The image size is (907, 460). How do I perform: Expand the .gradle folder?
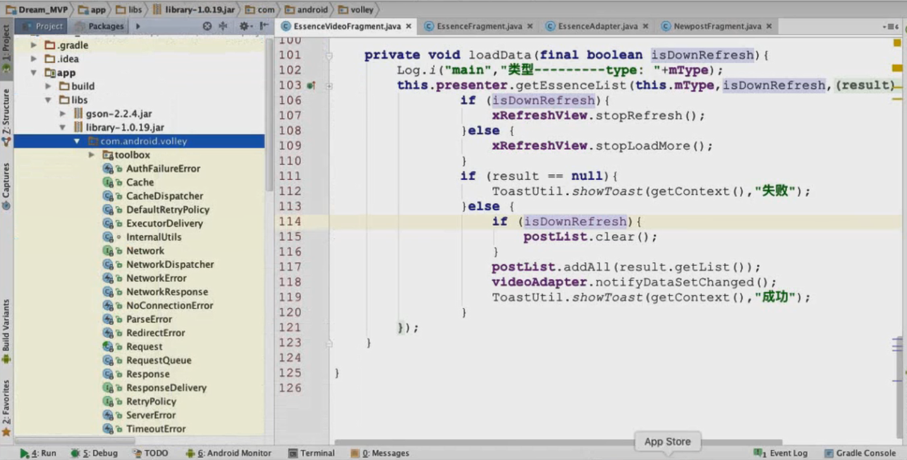pos(34,45)
